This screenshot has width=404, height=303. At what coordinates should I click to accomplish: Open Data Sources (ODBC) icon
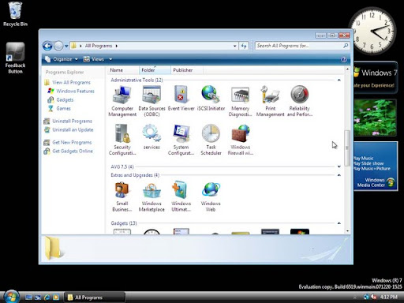click(151, 101)
